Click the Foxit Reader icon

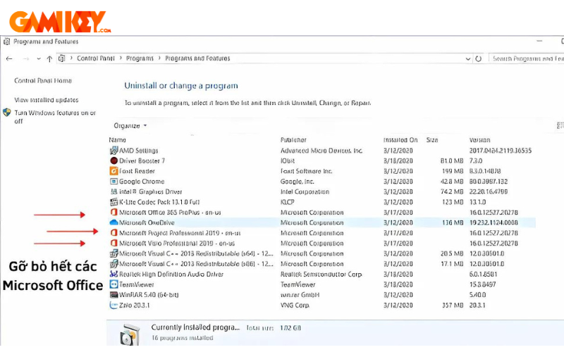(114, 171)
